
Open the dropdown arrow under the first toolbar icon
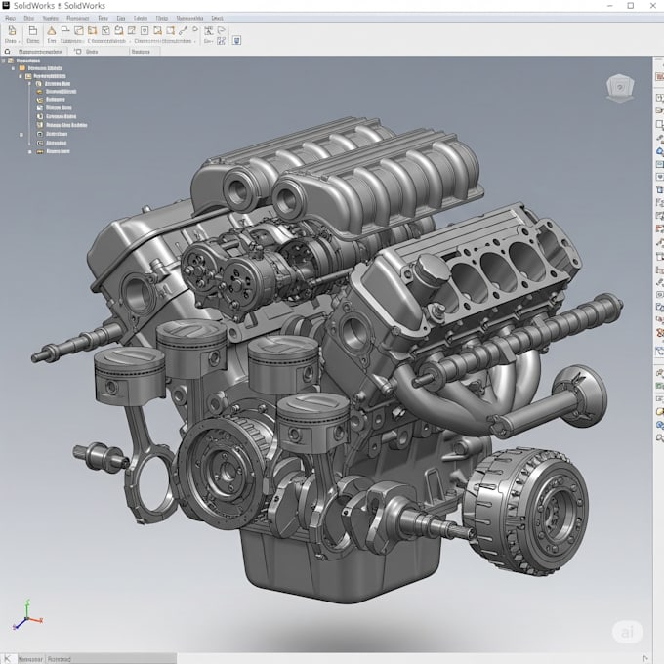point(19,42)
